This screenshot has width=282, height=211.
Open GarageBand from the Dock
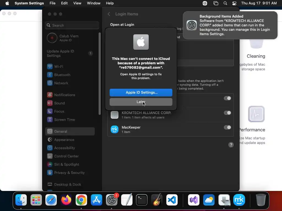click(157, 200)
